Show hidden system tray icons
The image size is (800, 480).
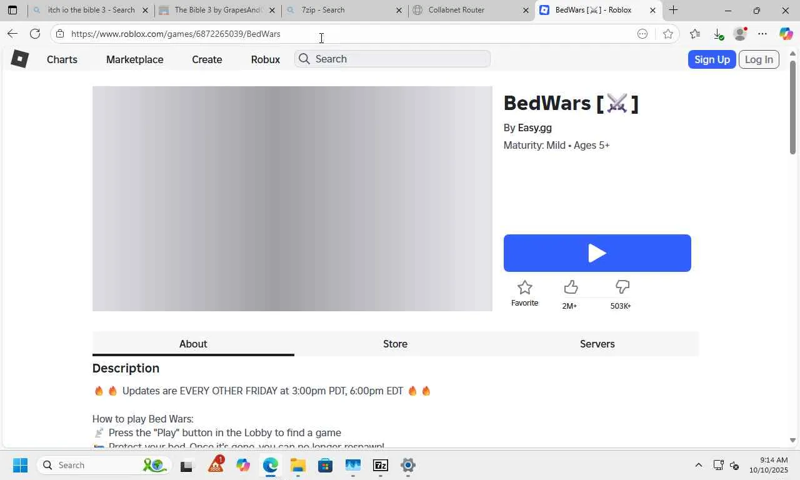pos(699,465)
